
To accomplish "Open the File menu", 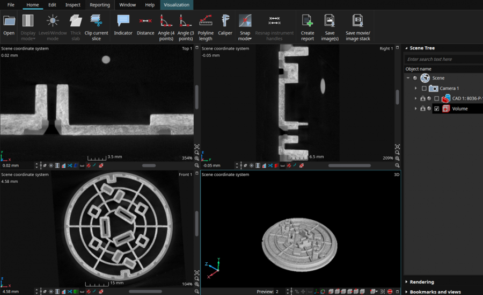I will 11,5.
